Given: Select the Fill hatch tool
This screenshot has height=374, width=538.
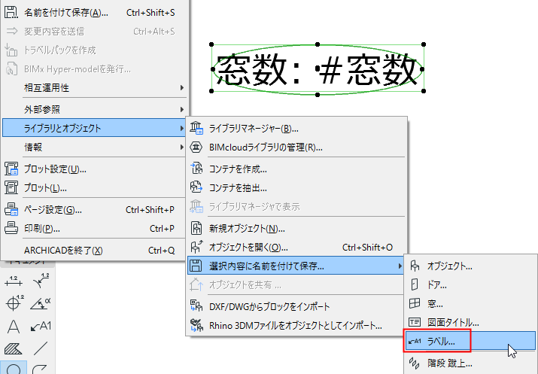Looking at the screenshot, I should [x=14, y=349].
